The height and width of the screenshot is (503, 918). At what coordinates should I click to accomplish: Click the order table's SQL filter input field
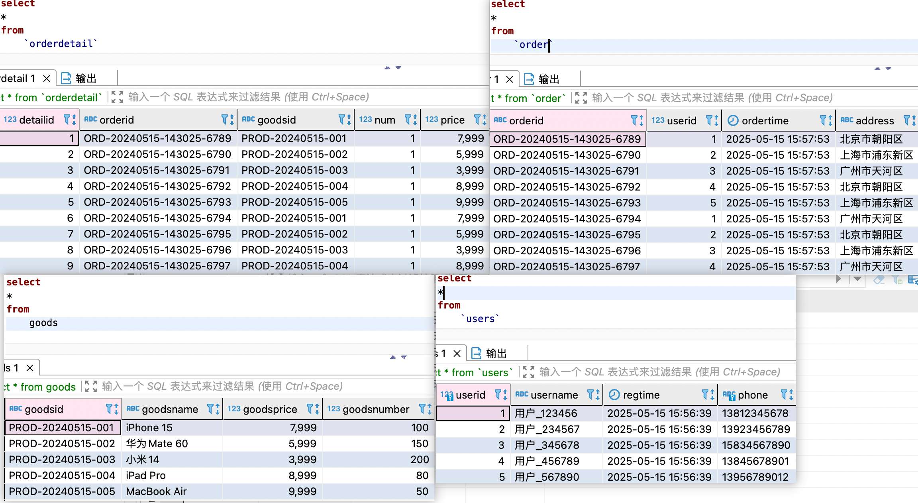click(x=712, y=98)
